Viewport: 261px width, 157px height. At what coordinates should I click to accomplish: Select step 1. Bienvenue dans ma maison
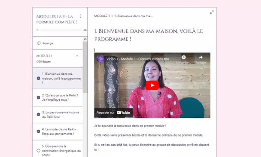[57, 78]
